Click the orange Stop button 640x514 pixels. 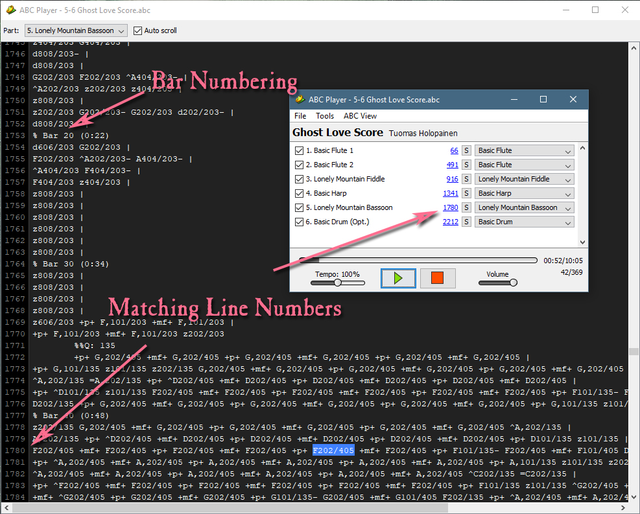438,278
